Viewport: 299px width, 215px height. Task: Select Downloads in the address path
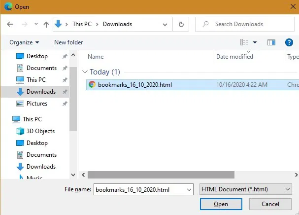pyautogui.click(x=117, y=24)
